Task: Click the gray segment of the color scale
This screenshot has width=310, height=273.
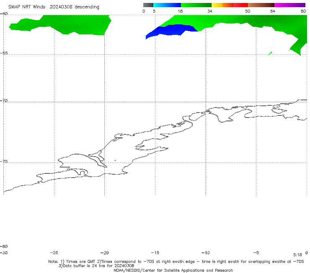Action: pyautogui.click(x=148, y=5)
